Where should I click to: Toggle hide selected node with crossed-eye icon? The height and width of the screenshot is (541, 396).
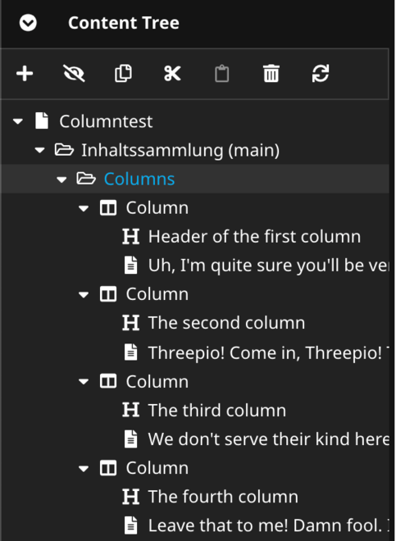point(74,74)
